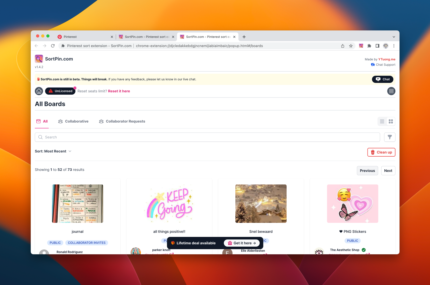Click the owner name "The Aesthetic Shop"

tap(345, 250)
